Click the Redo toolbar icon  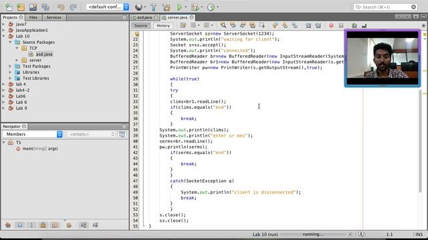(73, 7)
